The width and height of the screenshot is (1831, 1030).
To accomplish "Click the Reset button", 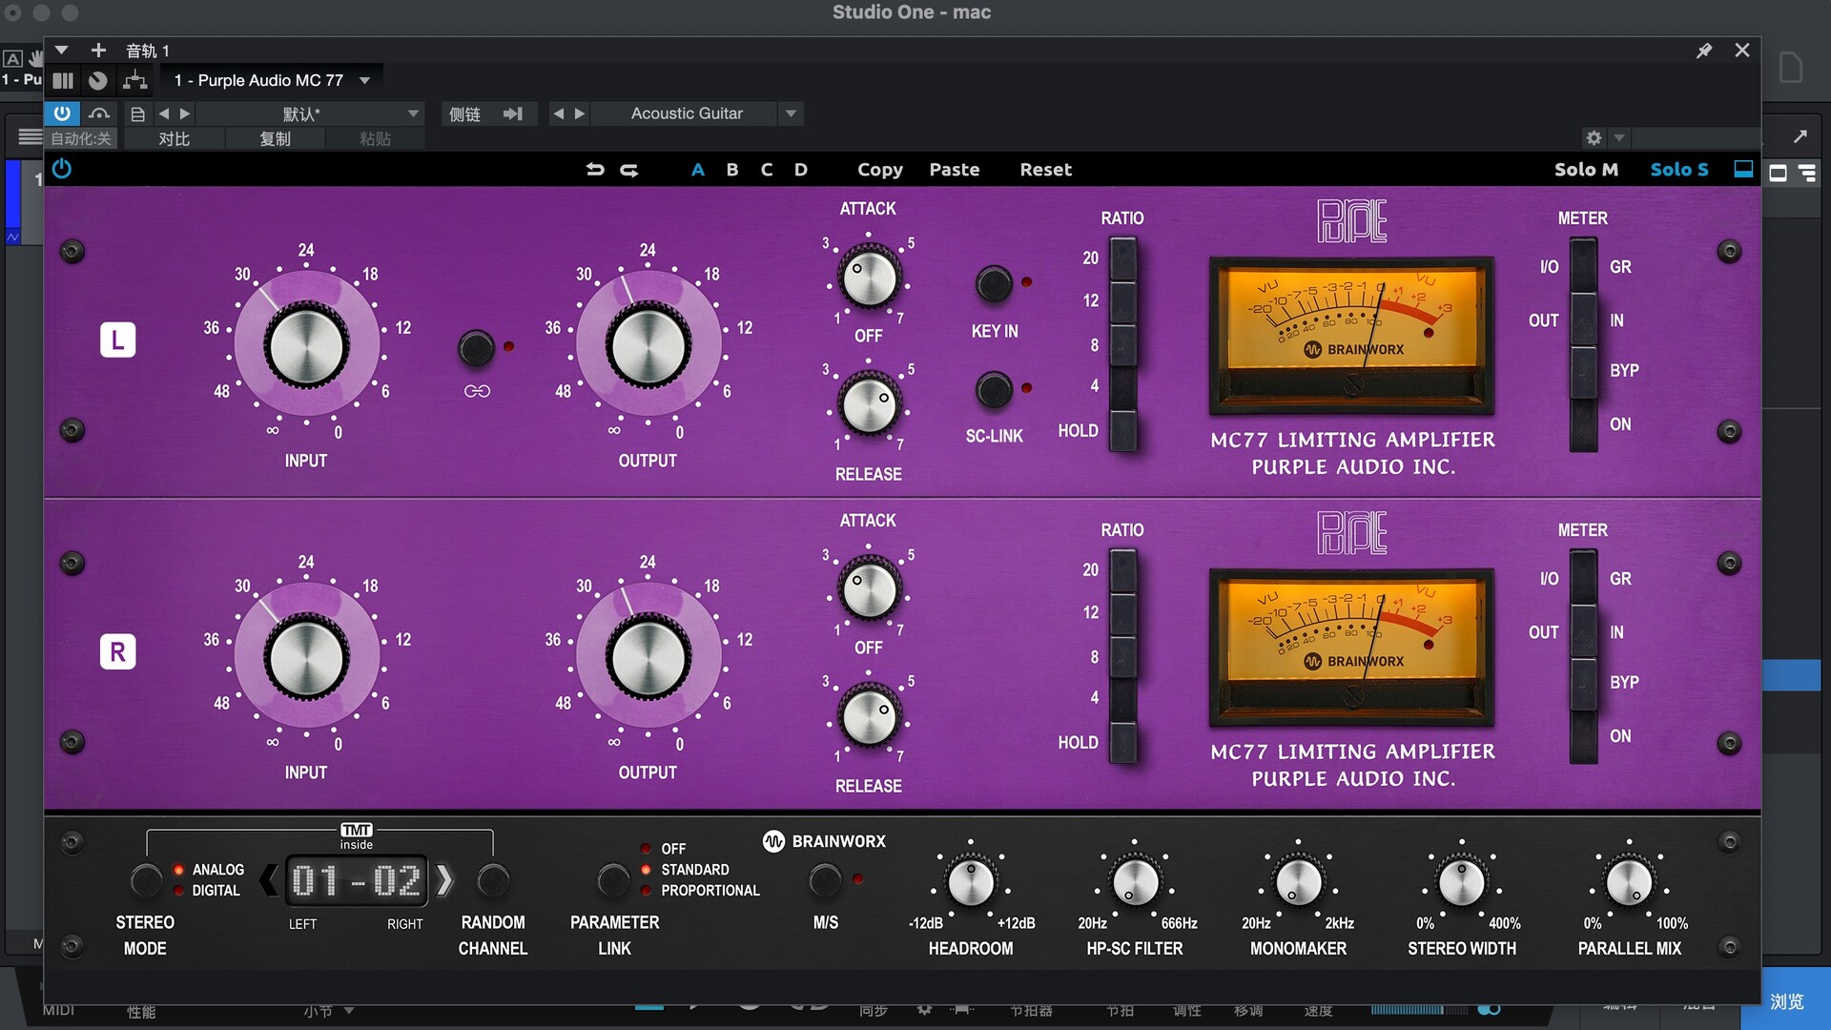I will click(1046, 170).
